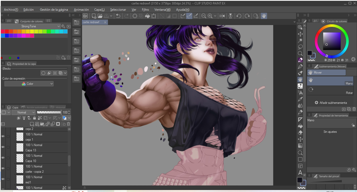
Task: Hide the ceja 1 layer
Action: pyautogui.click(x=3, y=137)
